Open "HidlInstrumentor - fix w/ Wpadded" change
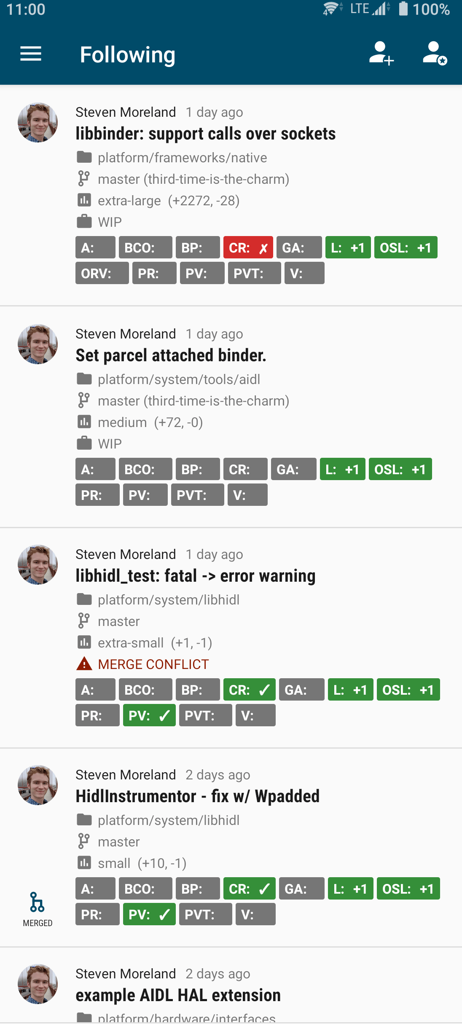 198,796
